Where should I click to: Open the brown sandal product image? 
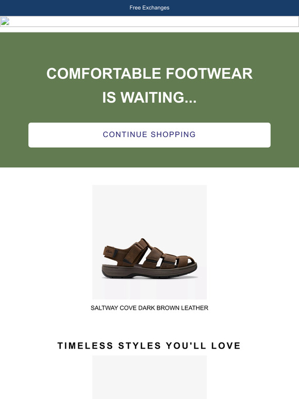149,242
